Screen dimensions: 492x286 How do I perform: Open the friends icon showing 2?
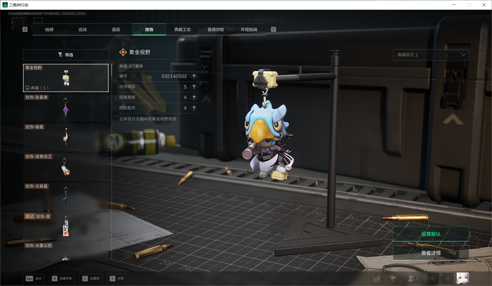413,278
